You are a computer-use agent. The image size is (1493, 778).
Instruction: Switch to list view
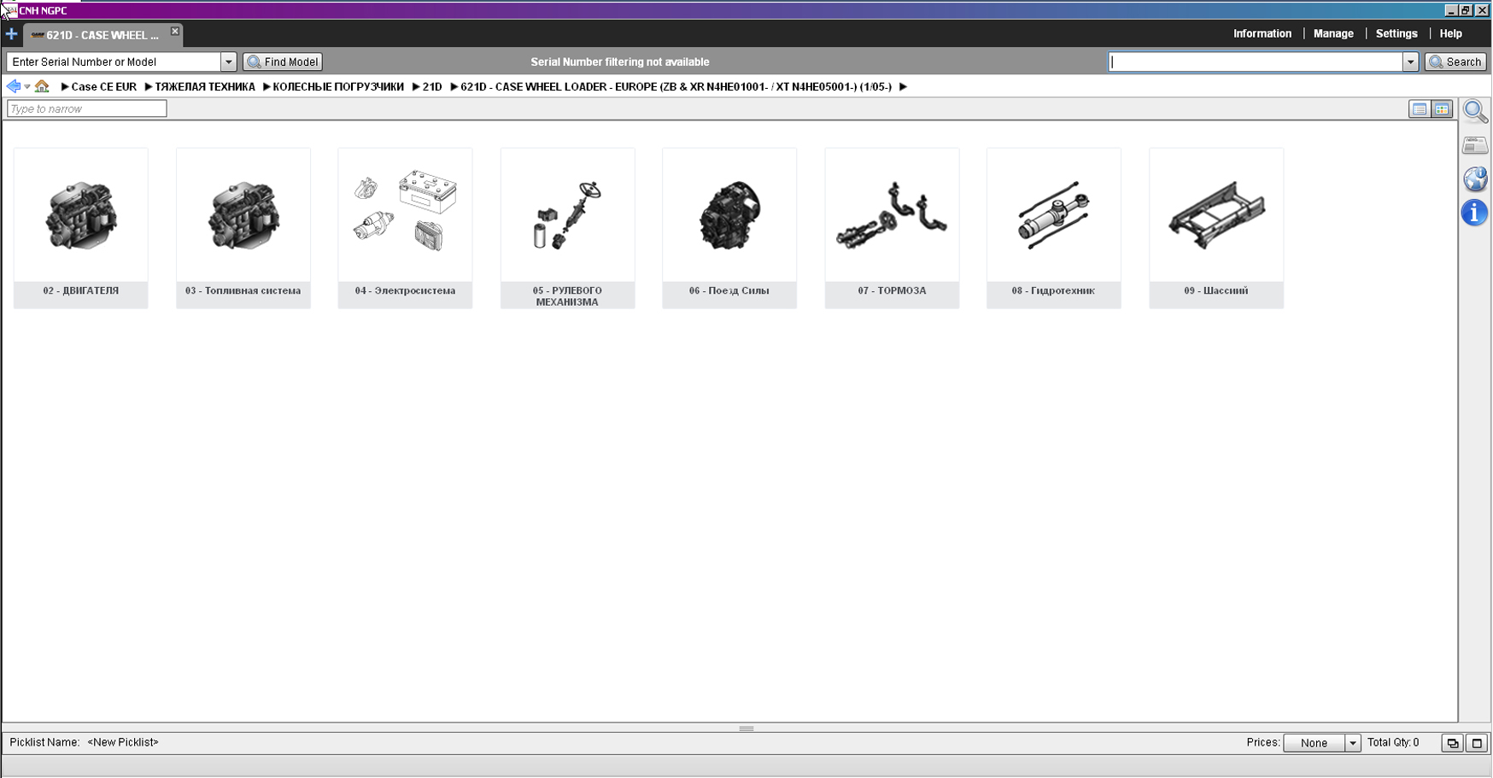coord(1419,109)
